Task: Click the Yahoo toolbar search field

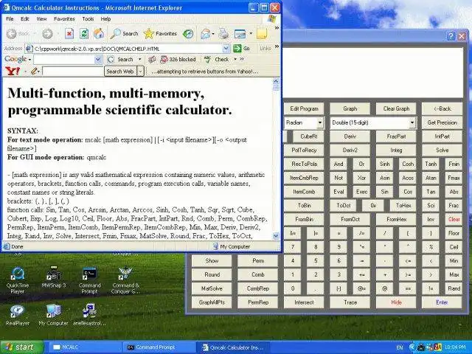Action: point(73,72)
